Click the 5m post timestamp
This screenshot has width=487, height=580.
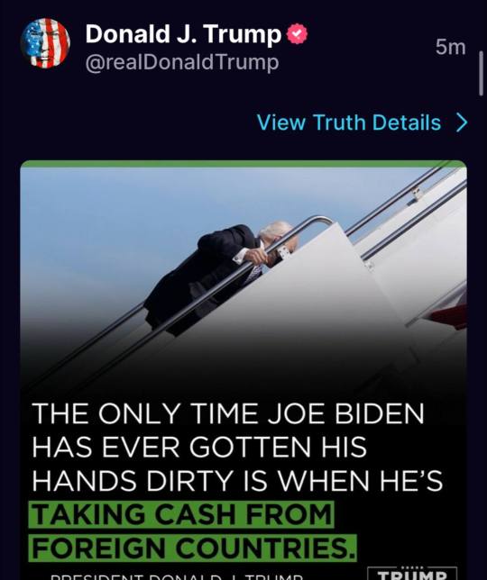(x=450, y=47)
